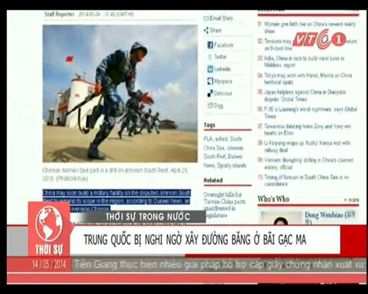The image size is (368, 294).
Task: Share the article via Twitter icon
Action: pyautogui.click(x=210, y=57)
